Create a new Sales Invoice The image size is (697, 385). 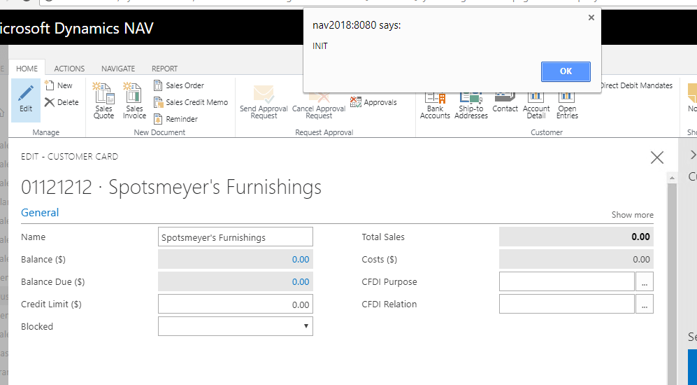134,101
